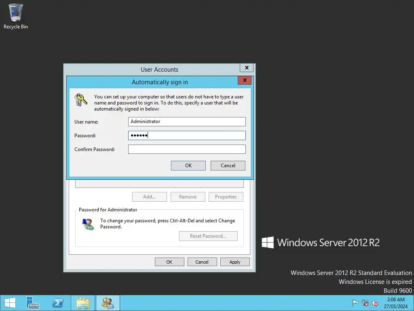Close the Automatically sign in dialog
This screenshot has height=311, width=414.
(x=245, y=80)
